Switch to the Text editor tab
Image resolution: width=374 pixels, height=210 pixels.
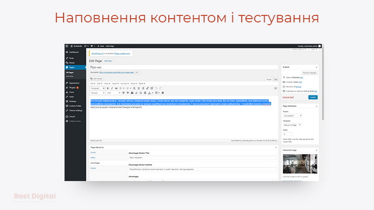(276, 79)
